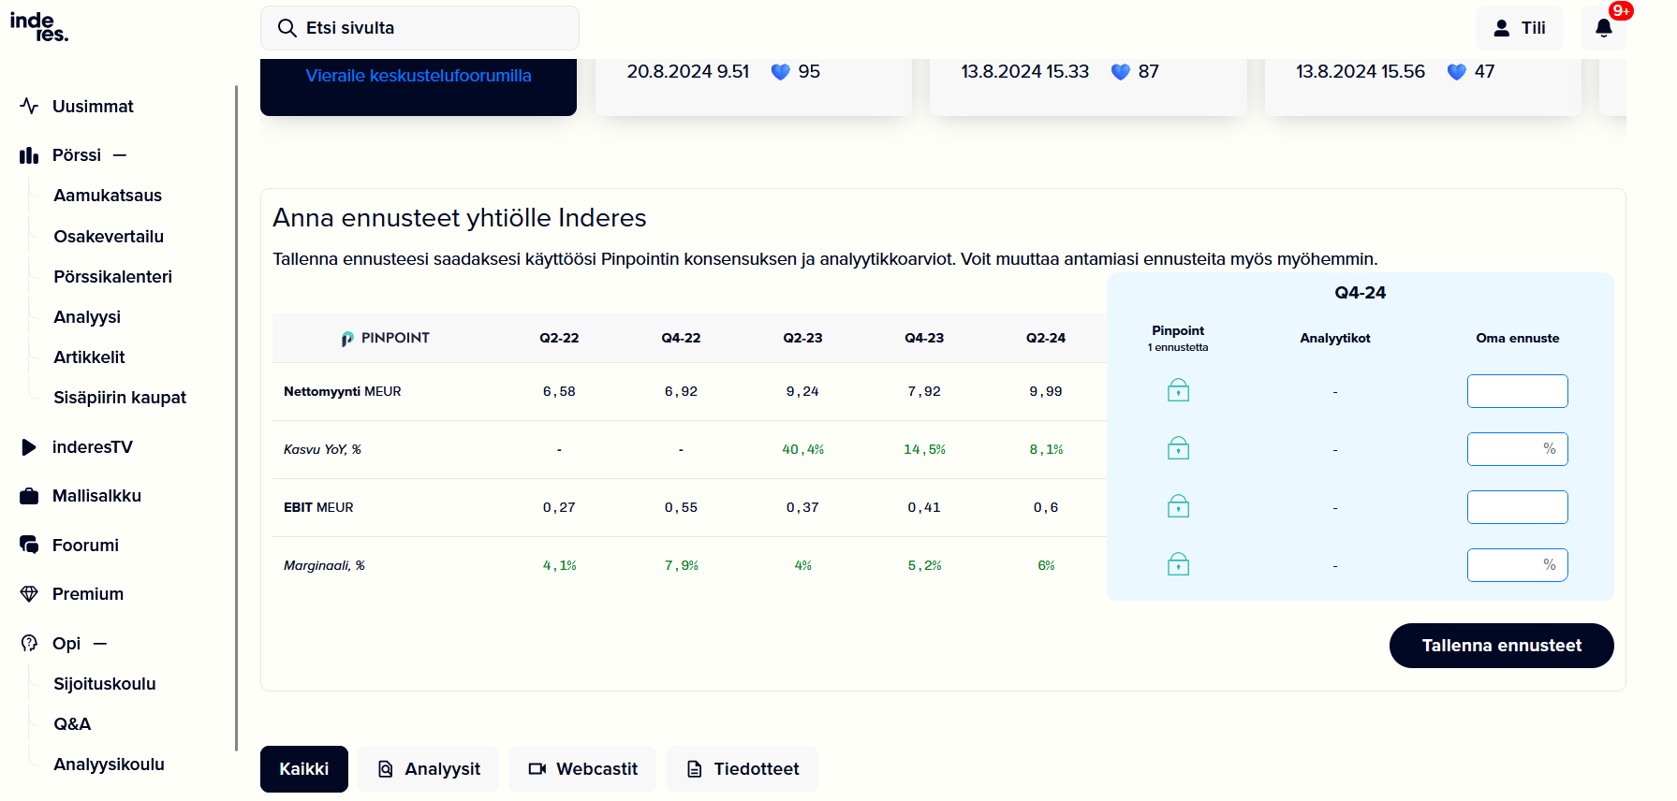Collapse the Opi sidebar section
This screenshot has width=1677, height=801.
pyautogui.click(x=100, y=644)
